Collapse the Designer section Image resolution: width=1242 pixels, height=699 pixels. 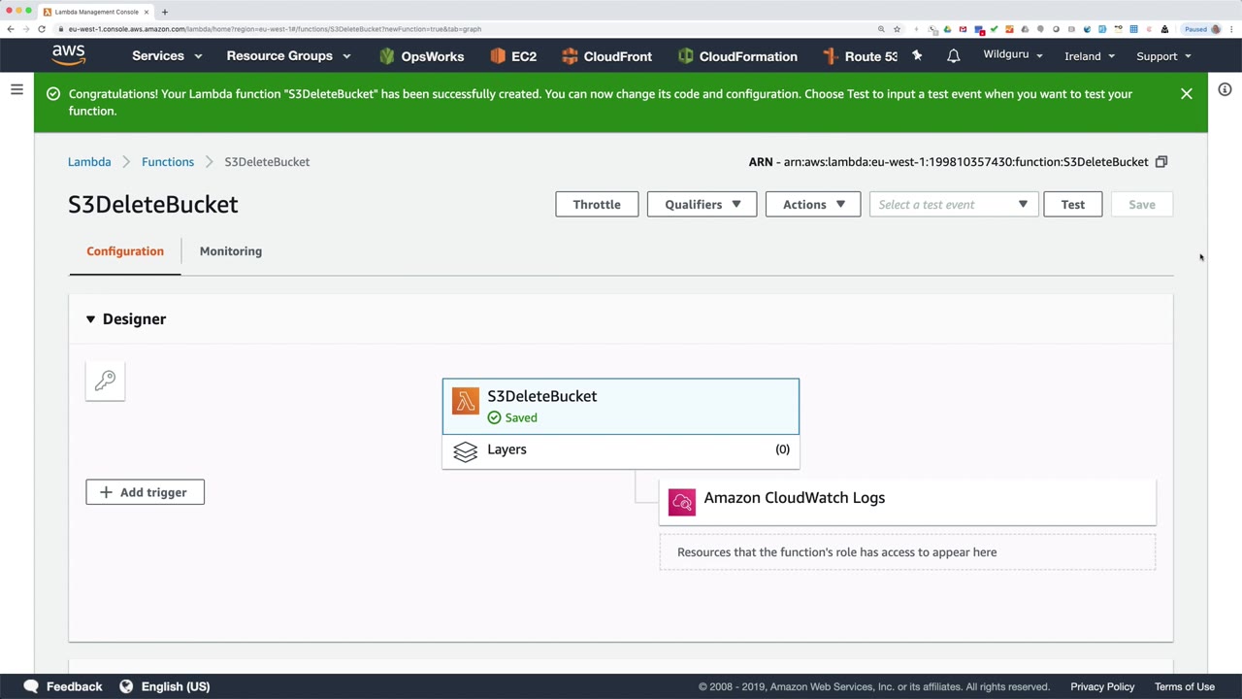(90, 319)
